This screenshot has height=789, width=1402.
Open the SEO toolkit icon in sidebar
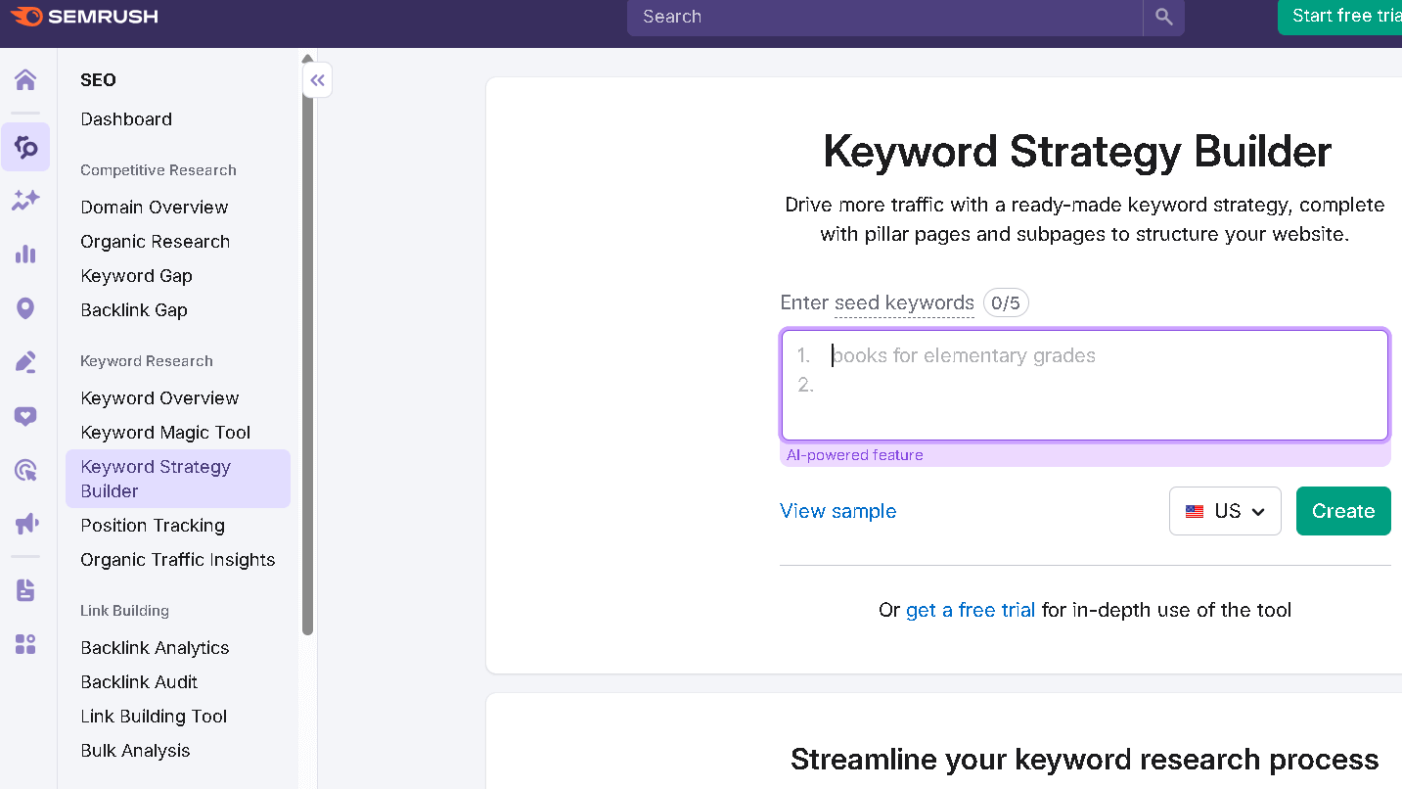point(25,147)
